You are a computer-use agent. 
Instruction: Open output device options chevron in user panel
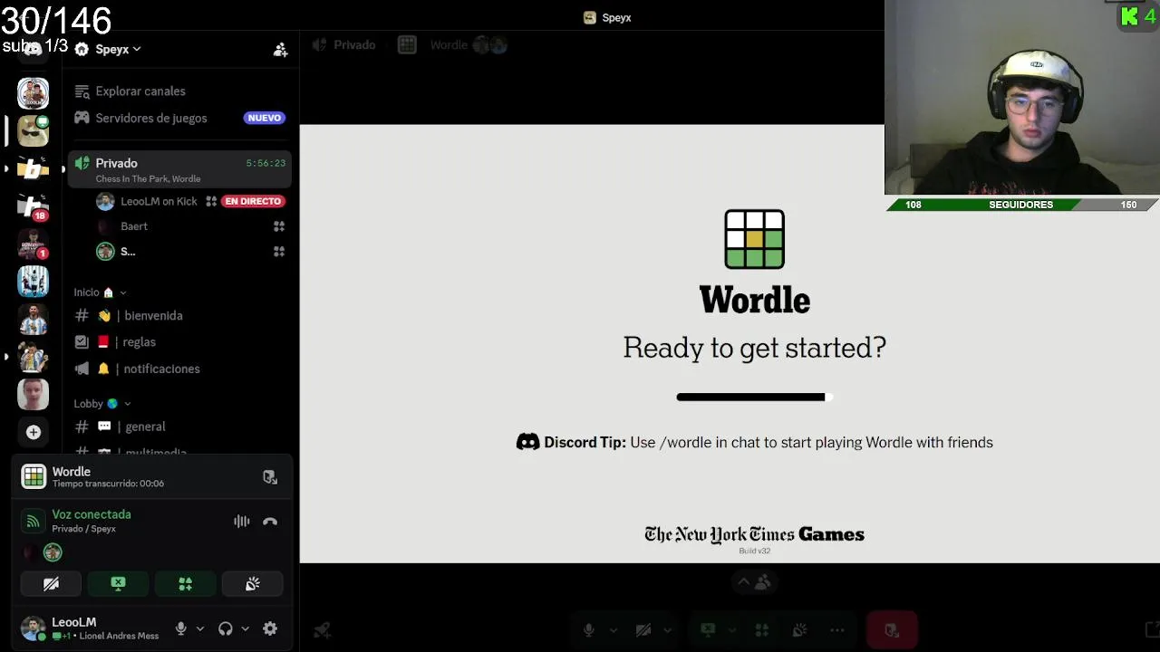tap(245, 628)
